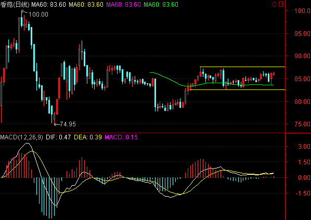Select the lower yellow horizontal support line
This screenshot has width=311, height=220.
click(x=238, y=89)
